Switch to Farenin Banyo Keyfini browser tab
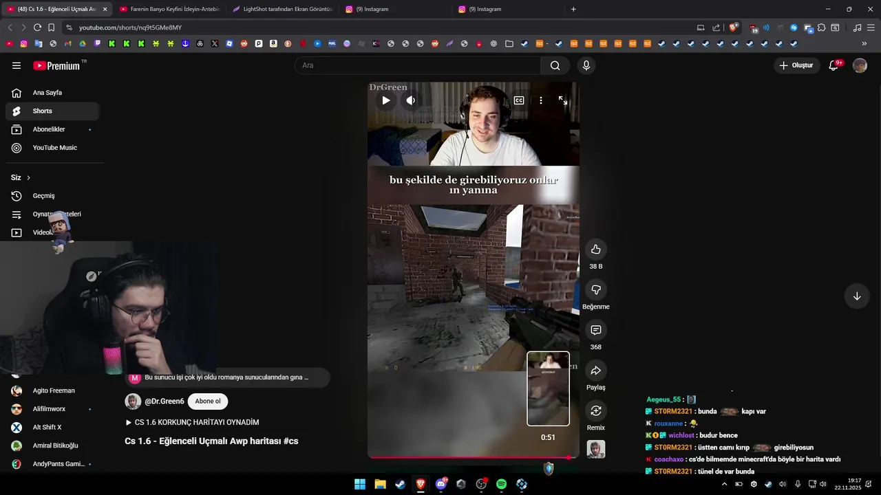Screen dimensions: 881x495 tap(169, 9)
